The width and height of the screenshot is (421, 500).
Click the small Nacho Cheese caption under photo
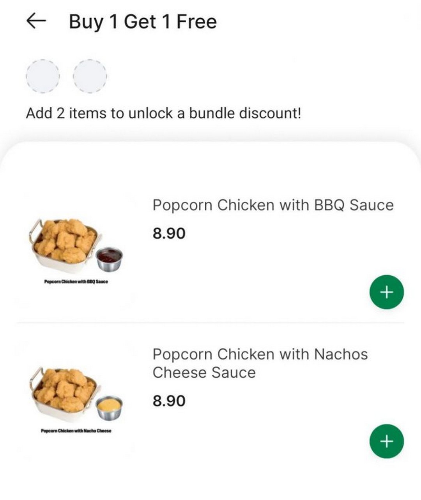tap(76, 431)
